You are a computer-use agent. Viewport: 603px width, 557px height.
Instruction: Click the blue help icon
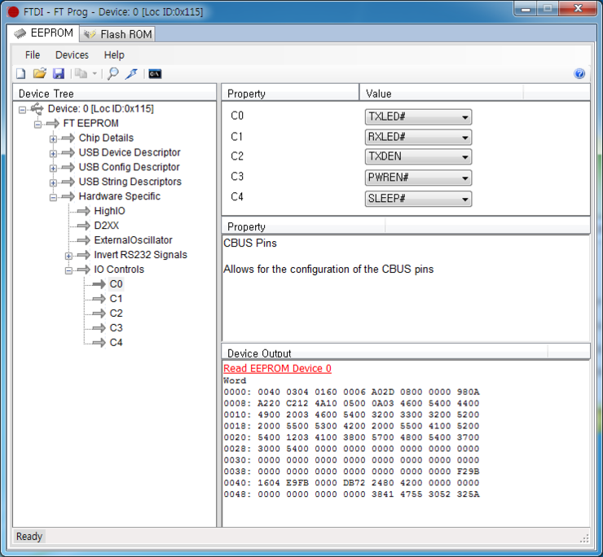(x=579, y=73)
